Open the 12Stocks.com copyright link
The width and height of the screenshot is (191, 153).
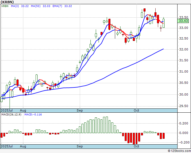179,151
